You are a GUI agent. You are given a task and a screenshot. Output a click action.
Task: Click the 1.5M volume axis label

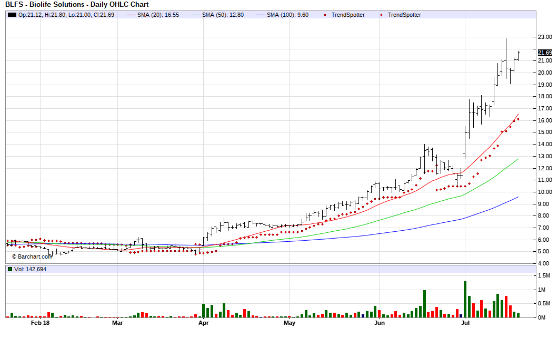pos(544,276)
